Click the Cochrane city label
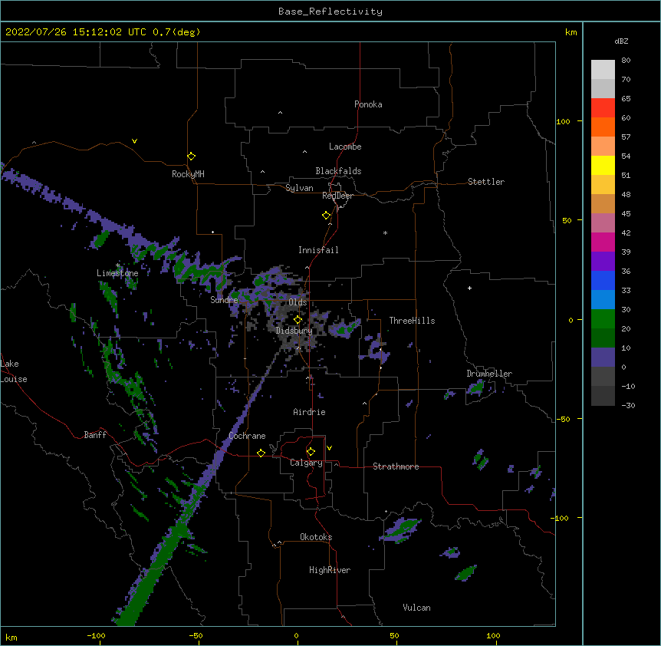The image size is (661, 646). tap(247, 436)
